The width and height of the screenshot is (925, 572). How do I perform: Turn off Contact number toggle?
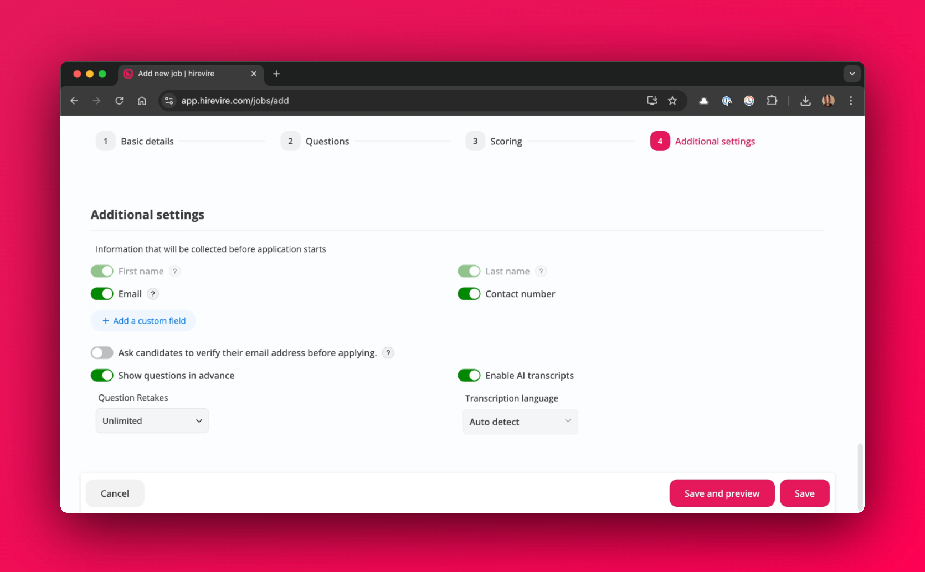tap(469, 294)
